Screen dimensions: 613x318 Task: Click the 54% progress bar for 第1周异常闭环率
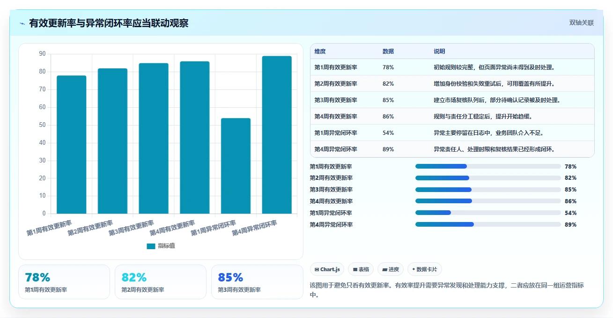click(488, 213)
